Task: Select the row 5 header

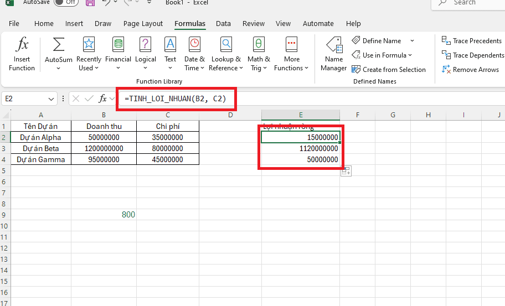Action: pyautogui.click(x=4, y=170)
